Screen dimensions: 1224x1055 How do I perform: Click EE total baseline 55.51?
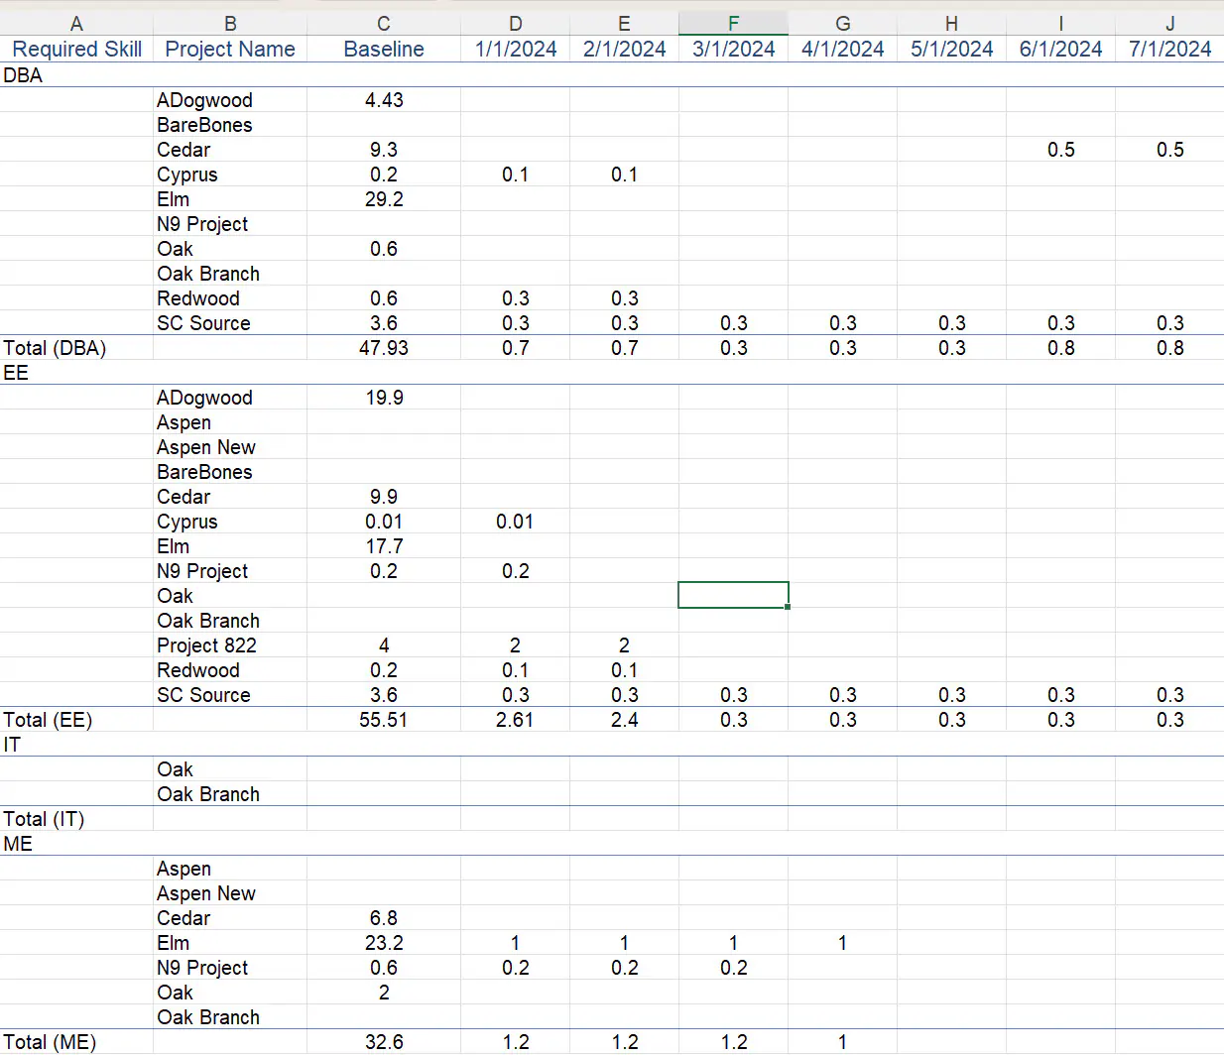(x=384, y=720)
